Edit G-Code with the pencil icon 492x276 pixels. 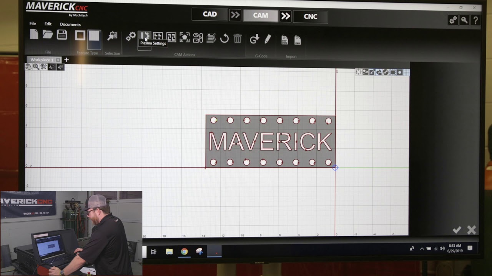coord(268,39)
